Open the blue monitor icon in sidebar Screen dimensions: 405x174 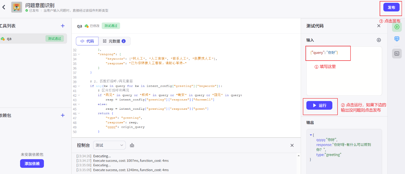(x=397, y=39)
